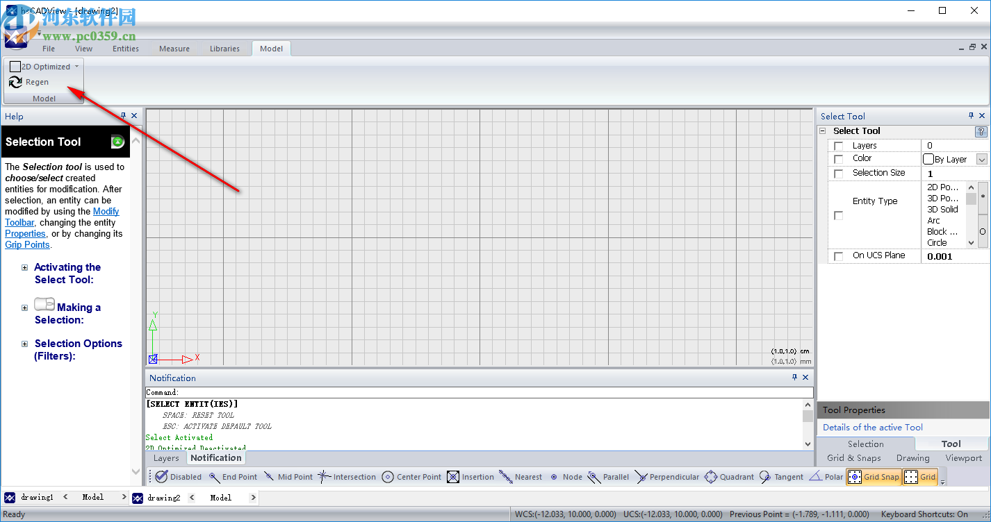The image size is (991, 522).
Task: Close the Help panel
Action: [134, 116]
